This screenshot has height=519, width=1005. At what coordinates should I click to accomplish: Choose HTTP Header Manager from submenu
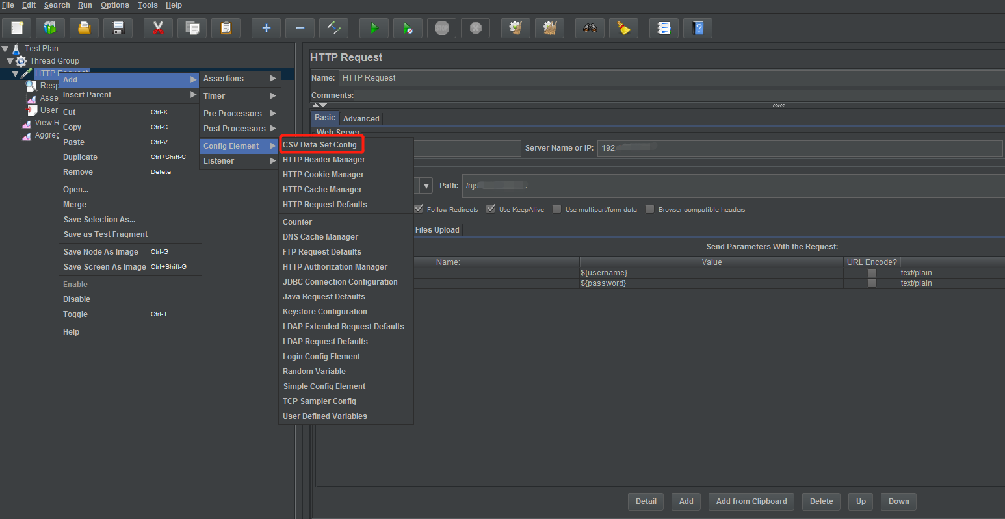click(x=324, y=160)
